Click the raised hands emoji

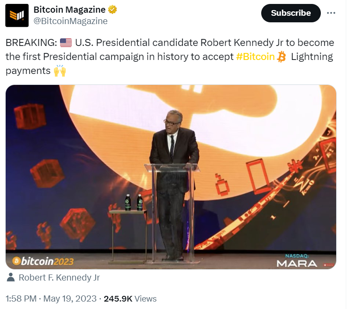60,70
